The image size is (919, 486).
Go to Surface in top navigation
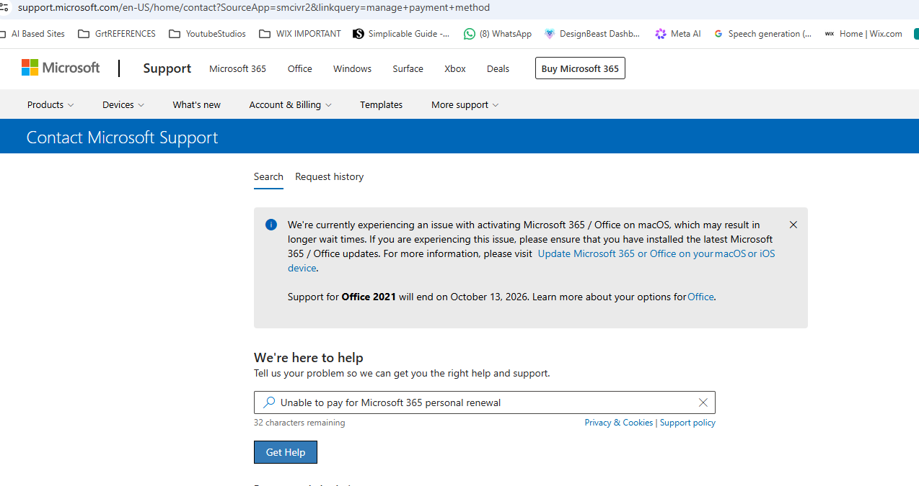(408, 68)
